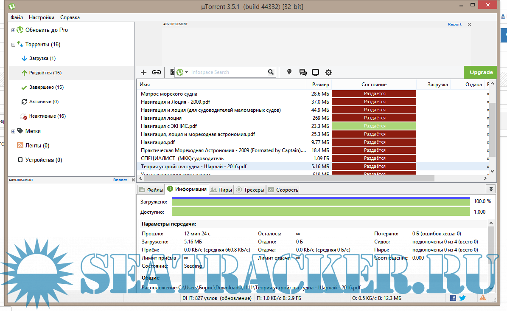
Task: Open the Настройки menu
Action: (42, 17)
